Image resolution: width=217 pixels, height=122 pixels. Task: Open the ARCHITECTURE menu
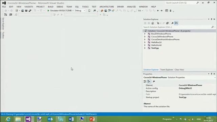(x=107, y=7)
